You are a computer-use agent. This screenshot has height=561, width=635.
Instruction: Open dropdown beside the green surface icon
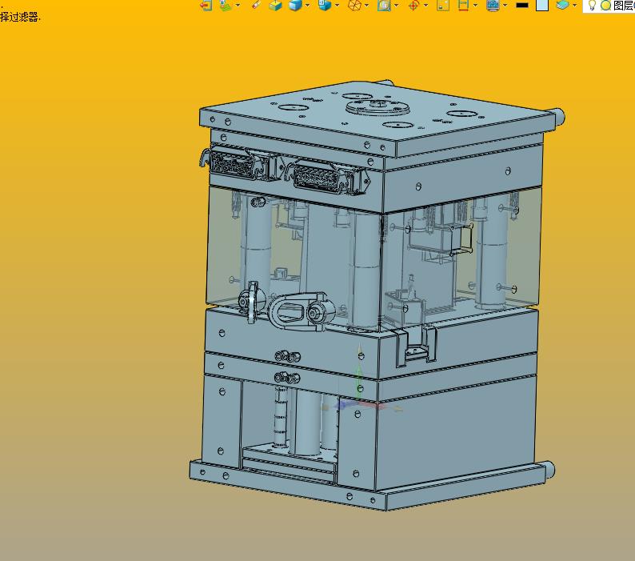tap(238, 6)
